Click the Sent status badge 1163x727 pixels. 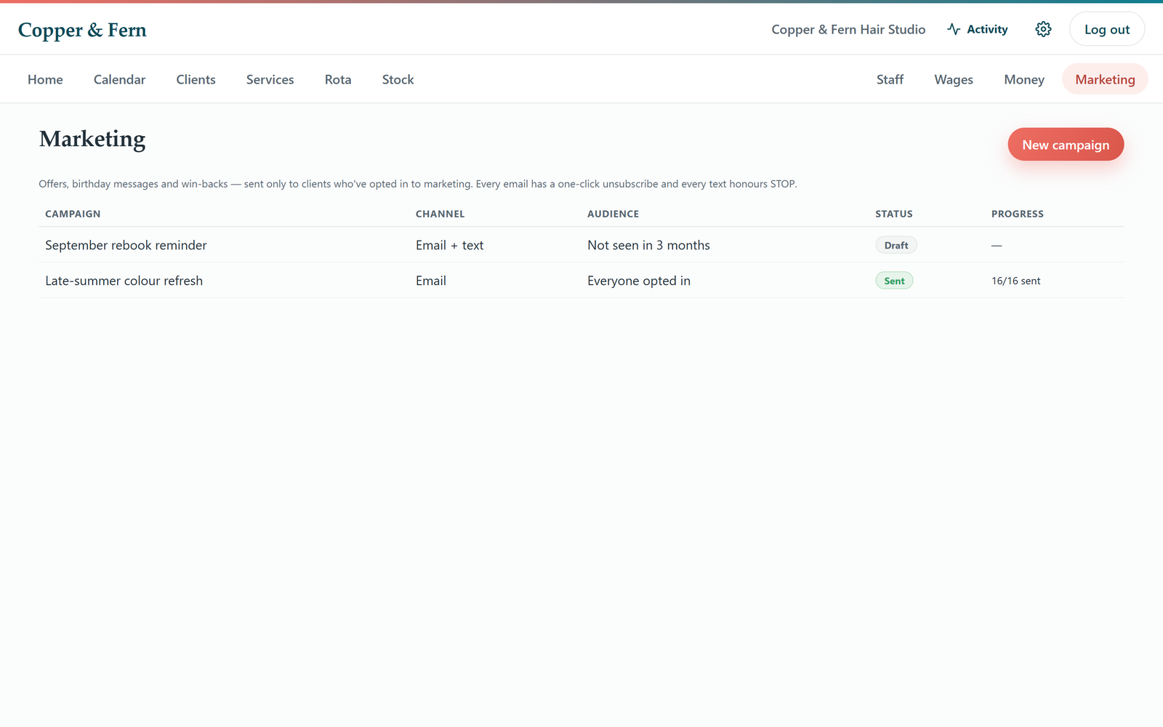894,281
